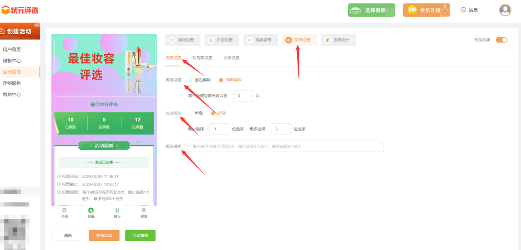Click the 投票 icon in preview footer
521x250 pixels.
91,211
